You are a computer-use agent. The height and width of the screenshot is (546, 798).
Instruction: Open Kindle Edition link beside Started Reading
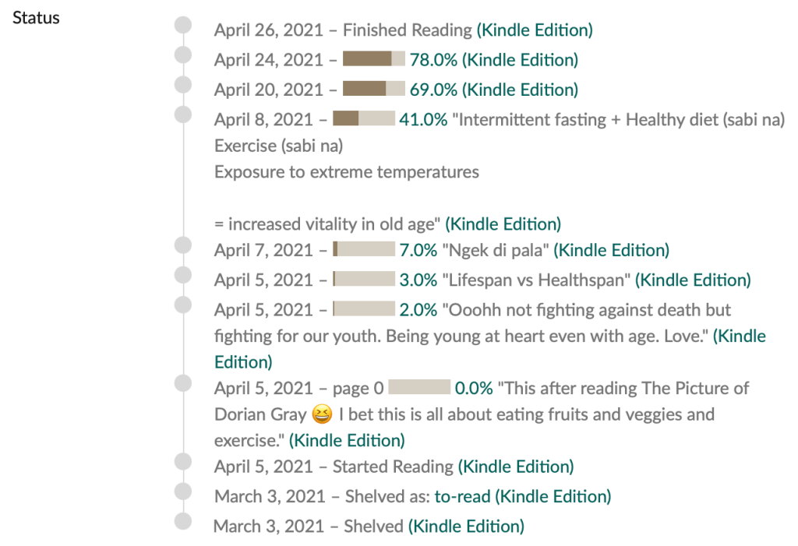tap(516, 467)
